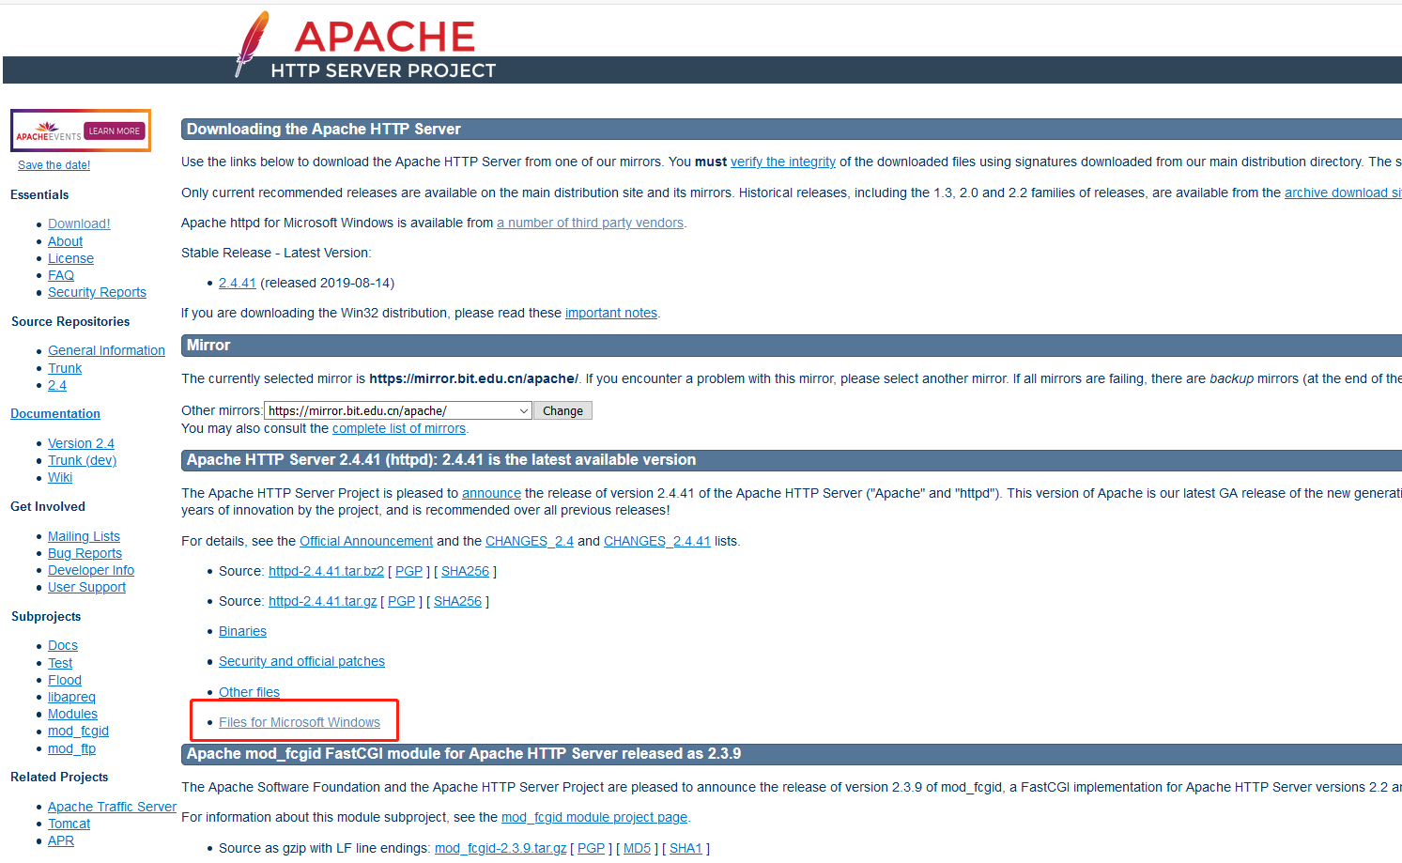Open the Binaries link

242,631
